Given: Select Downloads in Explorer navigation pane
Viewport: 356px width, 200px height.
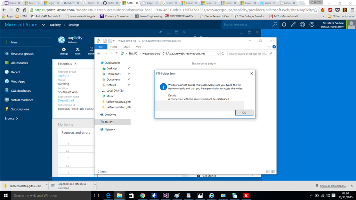Looking at the screenshot, I should (x=113, y=74).
